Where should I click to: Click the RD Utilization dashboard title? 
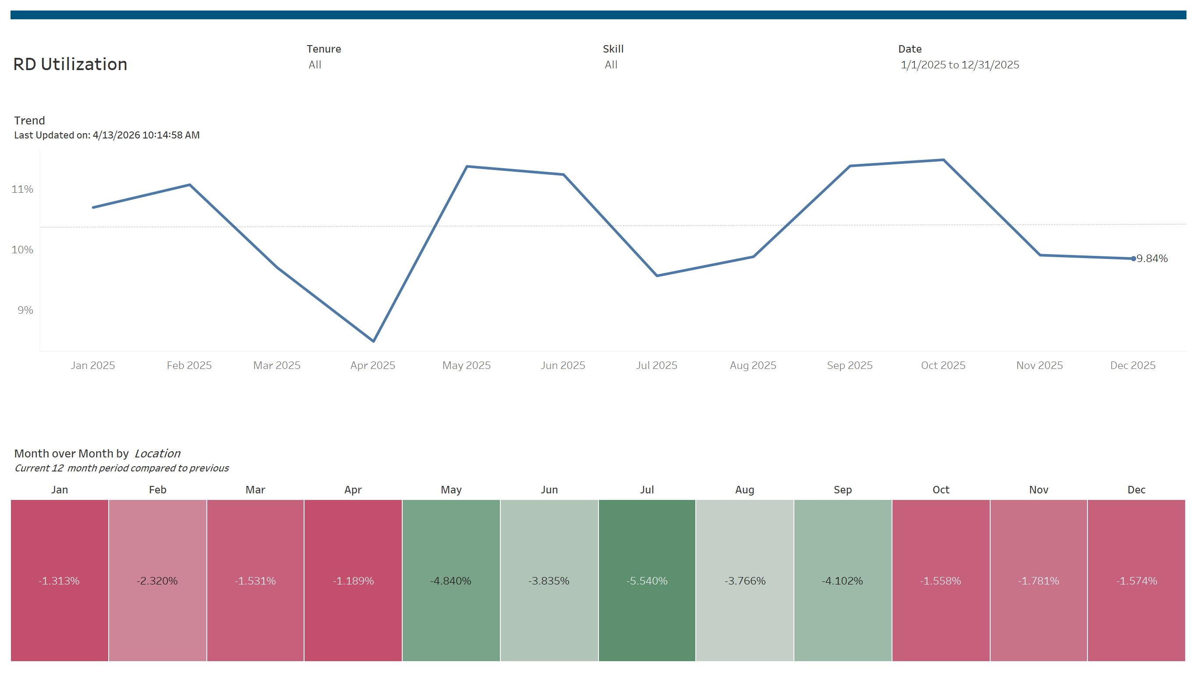[70, 64]
